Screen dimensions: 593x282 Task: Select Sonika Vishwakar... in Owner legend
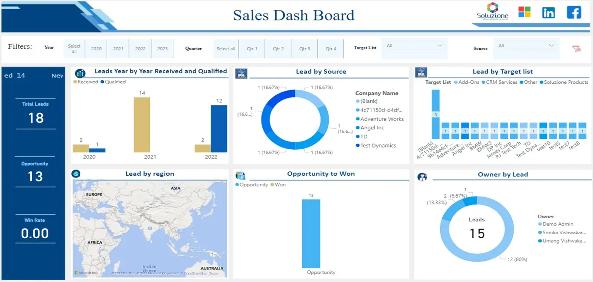click(x=562, y=233)
